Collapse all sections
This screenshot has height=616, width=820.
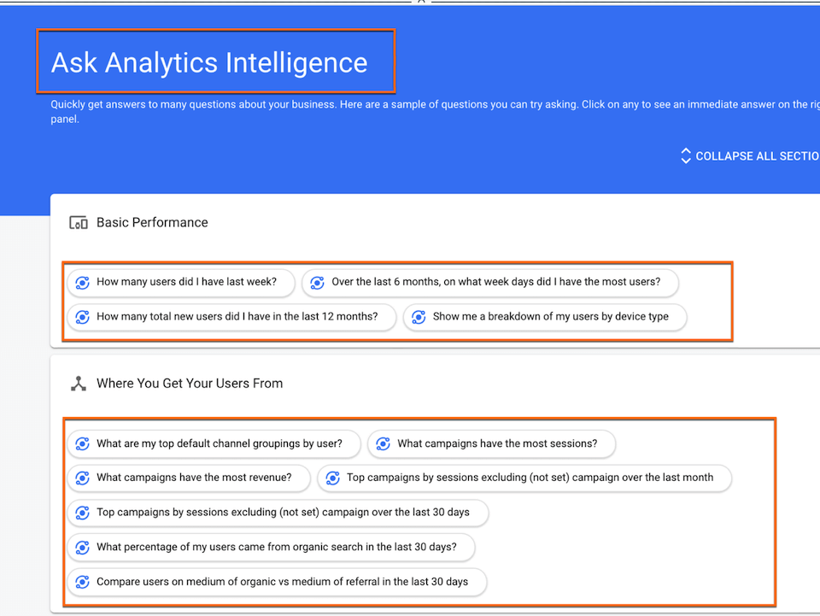tap(756, 155)
